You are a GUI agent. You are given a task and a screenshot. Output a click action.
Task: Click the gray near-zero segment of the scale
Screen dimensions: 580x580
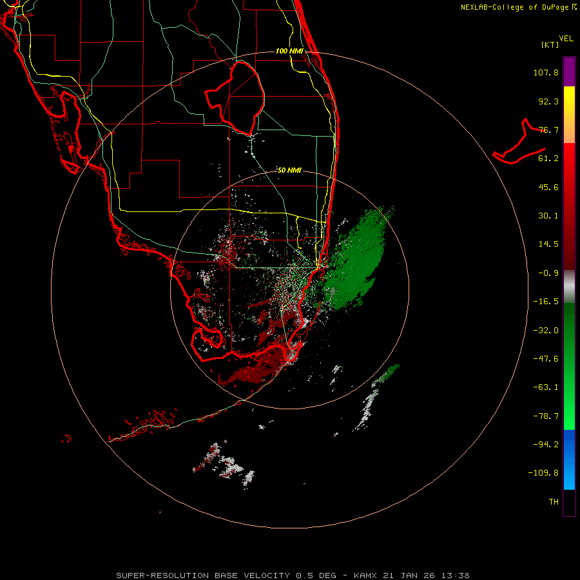click(x=569, y=285)
